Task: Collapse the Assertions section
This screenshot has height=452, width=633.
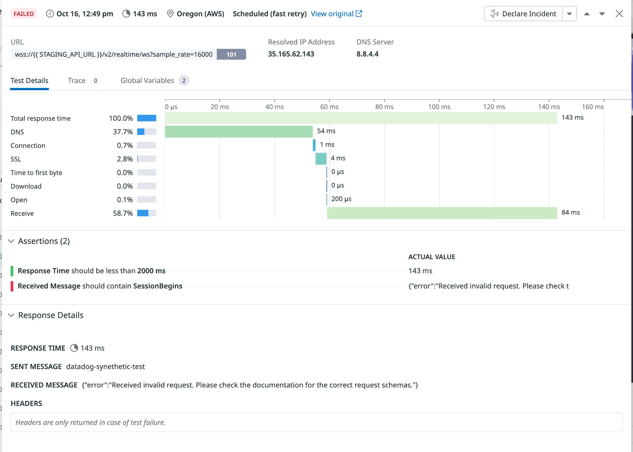Action: 11,241
